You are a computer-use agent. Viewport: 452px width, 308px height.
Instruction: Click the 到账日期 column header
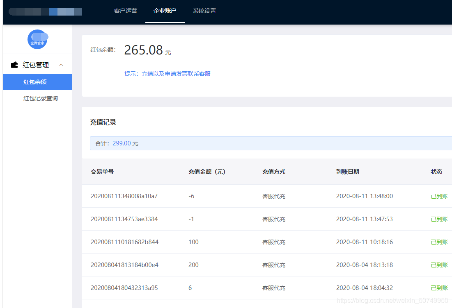coord(347,172)
